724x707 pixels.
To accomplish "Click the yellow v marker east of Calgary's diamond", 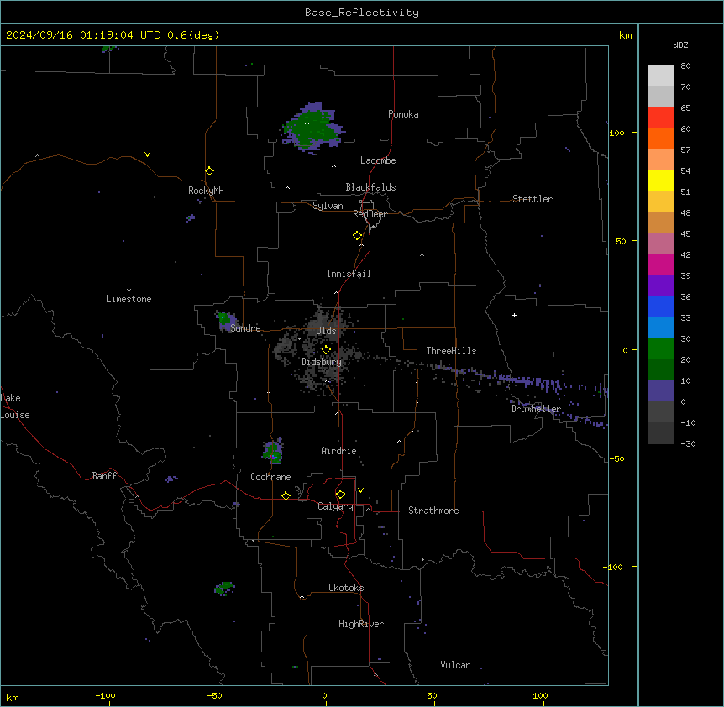I will coord(360,490).
